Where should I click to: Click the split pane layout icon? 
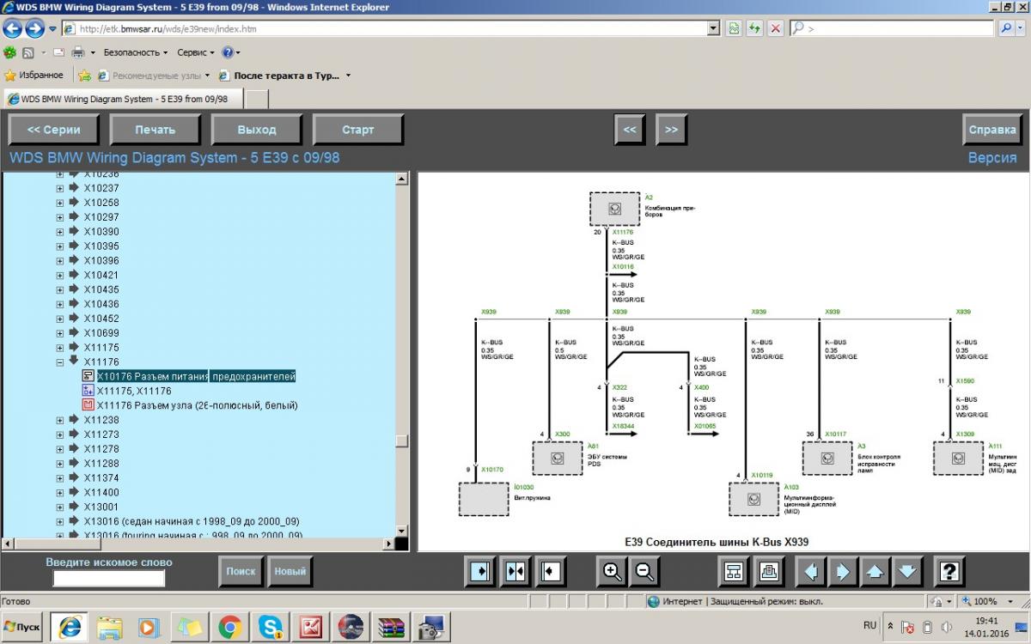click(x=515, y=571)
